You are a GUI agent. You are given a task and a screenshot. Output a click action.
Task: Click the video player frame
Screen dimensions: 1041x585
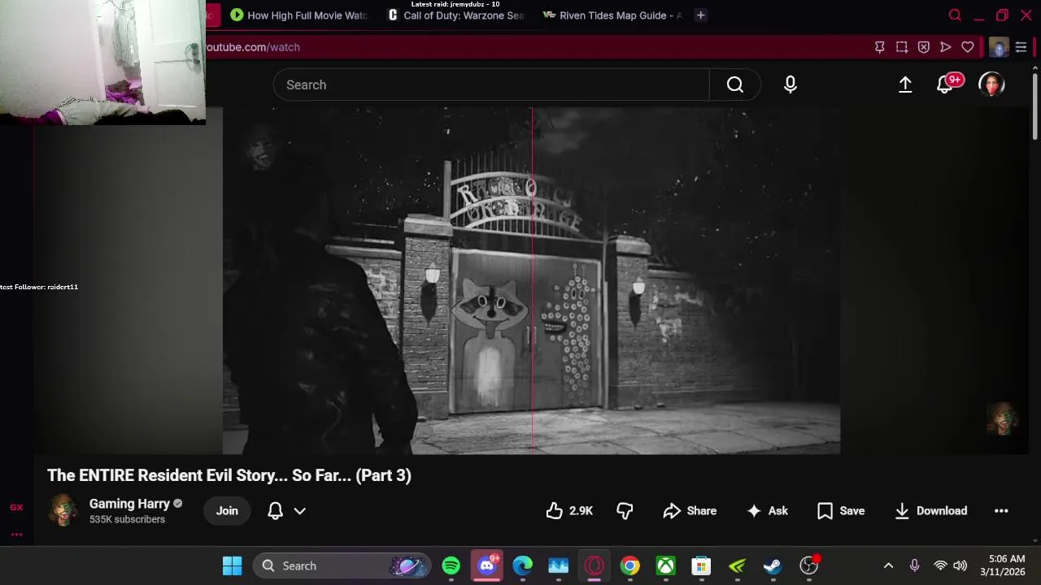tap(531, 280)
